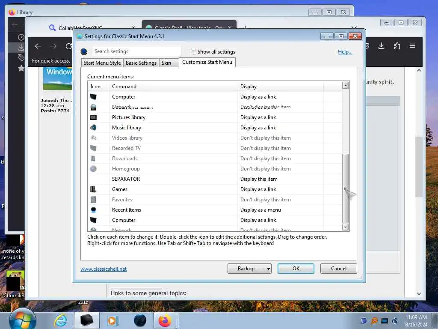The image size is (438, 329).
Task: Change the Recent Items display setting
Action: point(260,210)
